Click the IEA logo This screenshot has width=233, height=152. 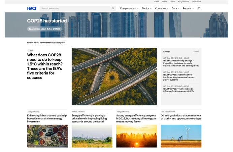click(31, 8)
